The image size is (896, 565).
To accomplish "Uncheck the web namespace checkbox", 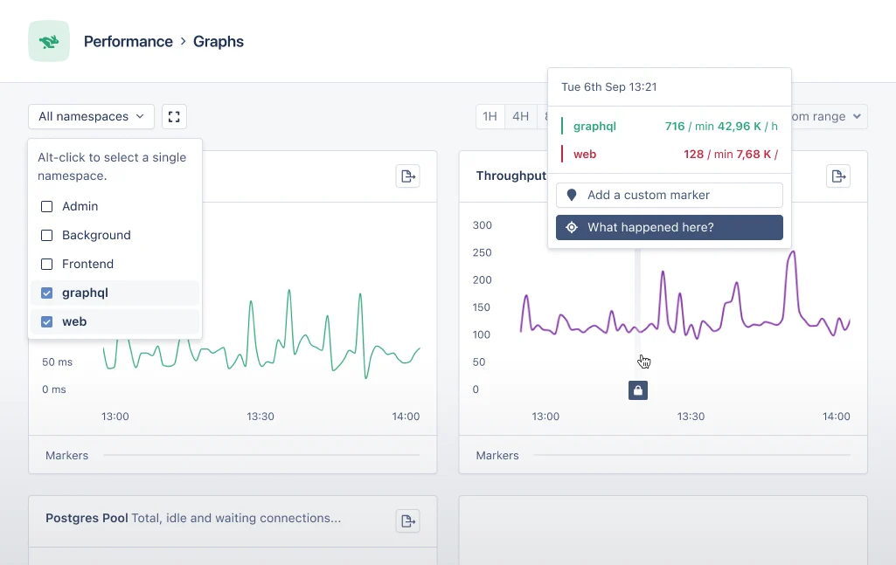I will click(x=47, y=322).
